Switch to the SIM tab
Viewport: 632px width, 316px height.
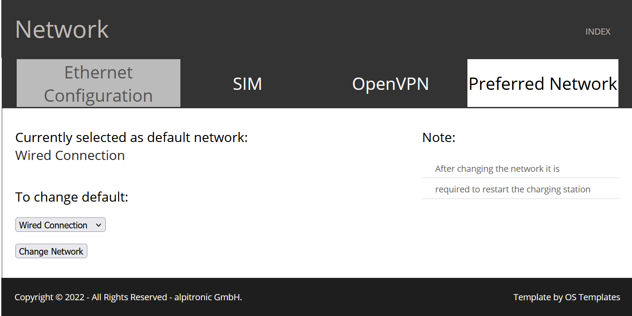[x=247, y=84]
